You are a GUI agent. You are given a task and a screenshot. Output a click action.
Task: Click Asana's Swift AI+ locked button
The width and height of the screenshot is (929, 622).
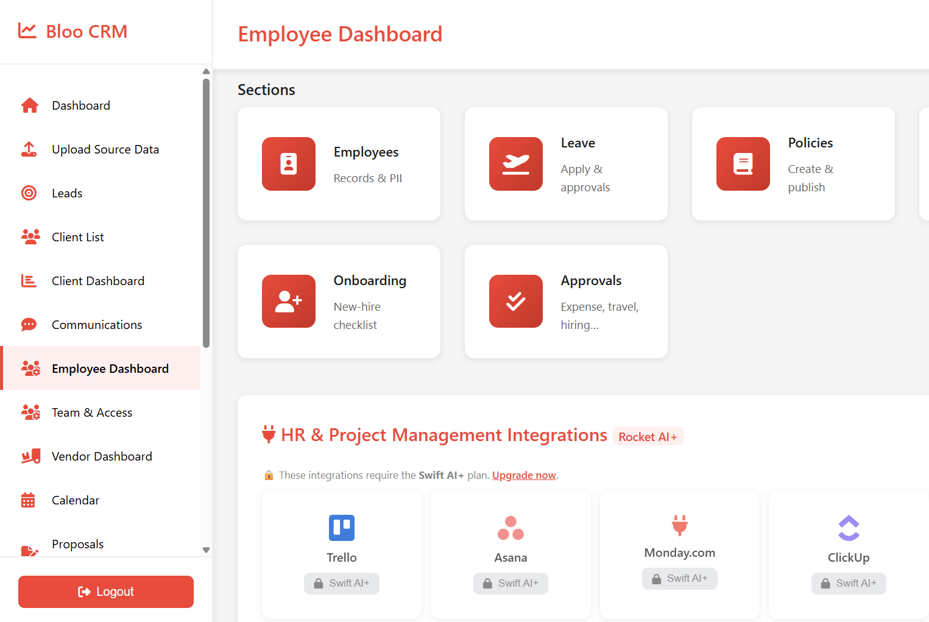510,583
